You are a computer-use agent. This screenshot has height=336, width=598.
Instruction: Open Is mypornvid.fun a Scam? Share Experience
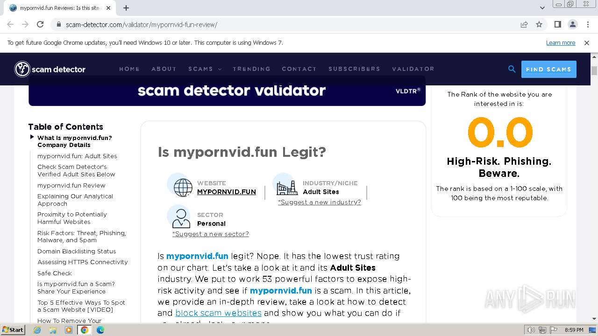click(76, 287)
